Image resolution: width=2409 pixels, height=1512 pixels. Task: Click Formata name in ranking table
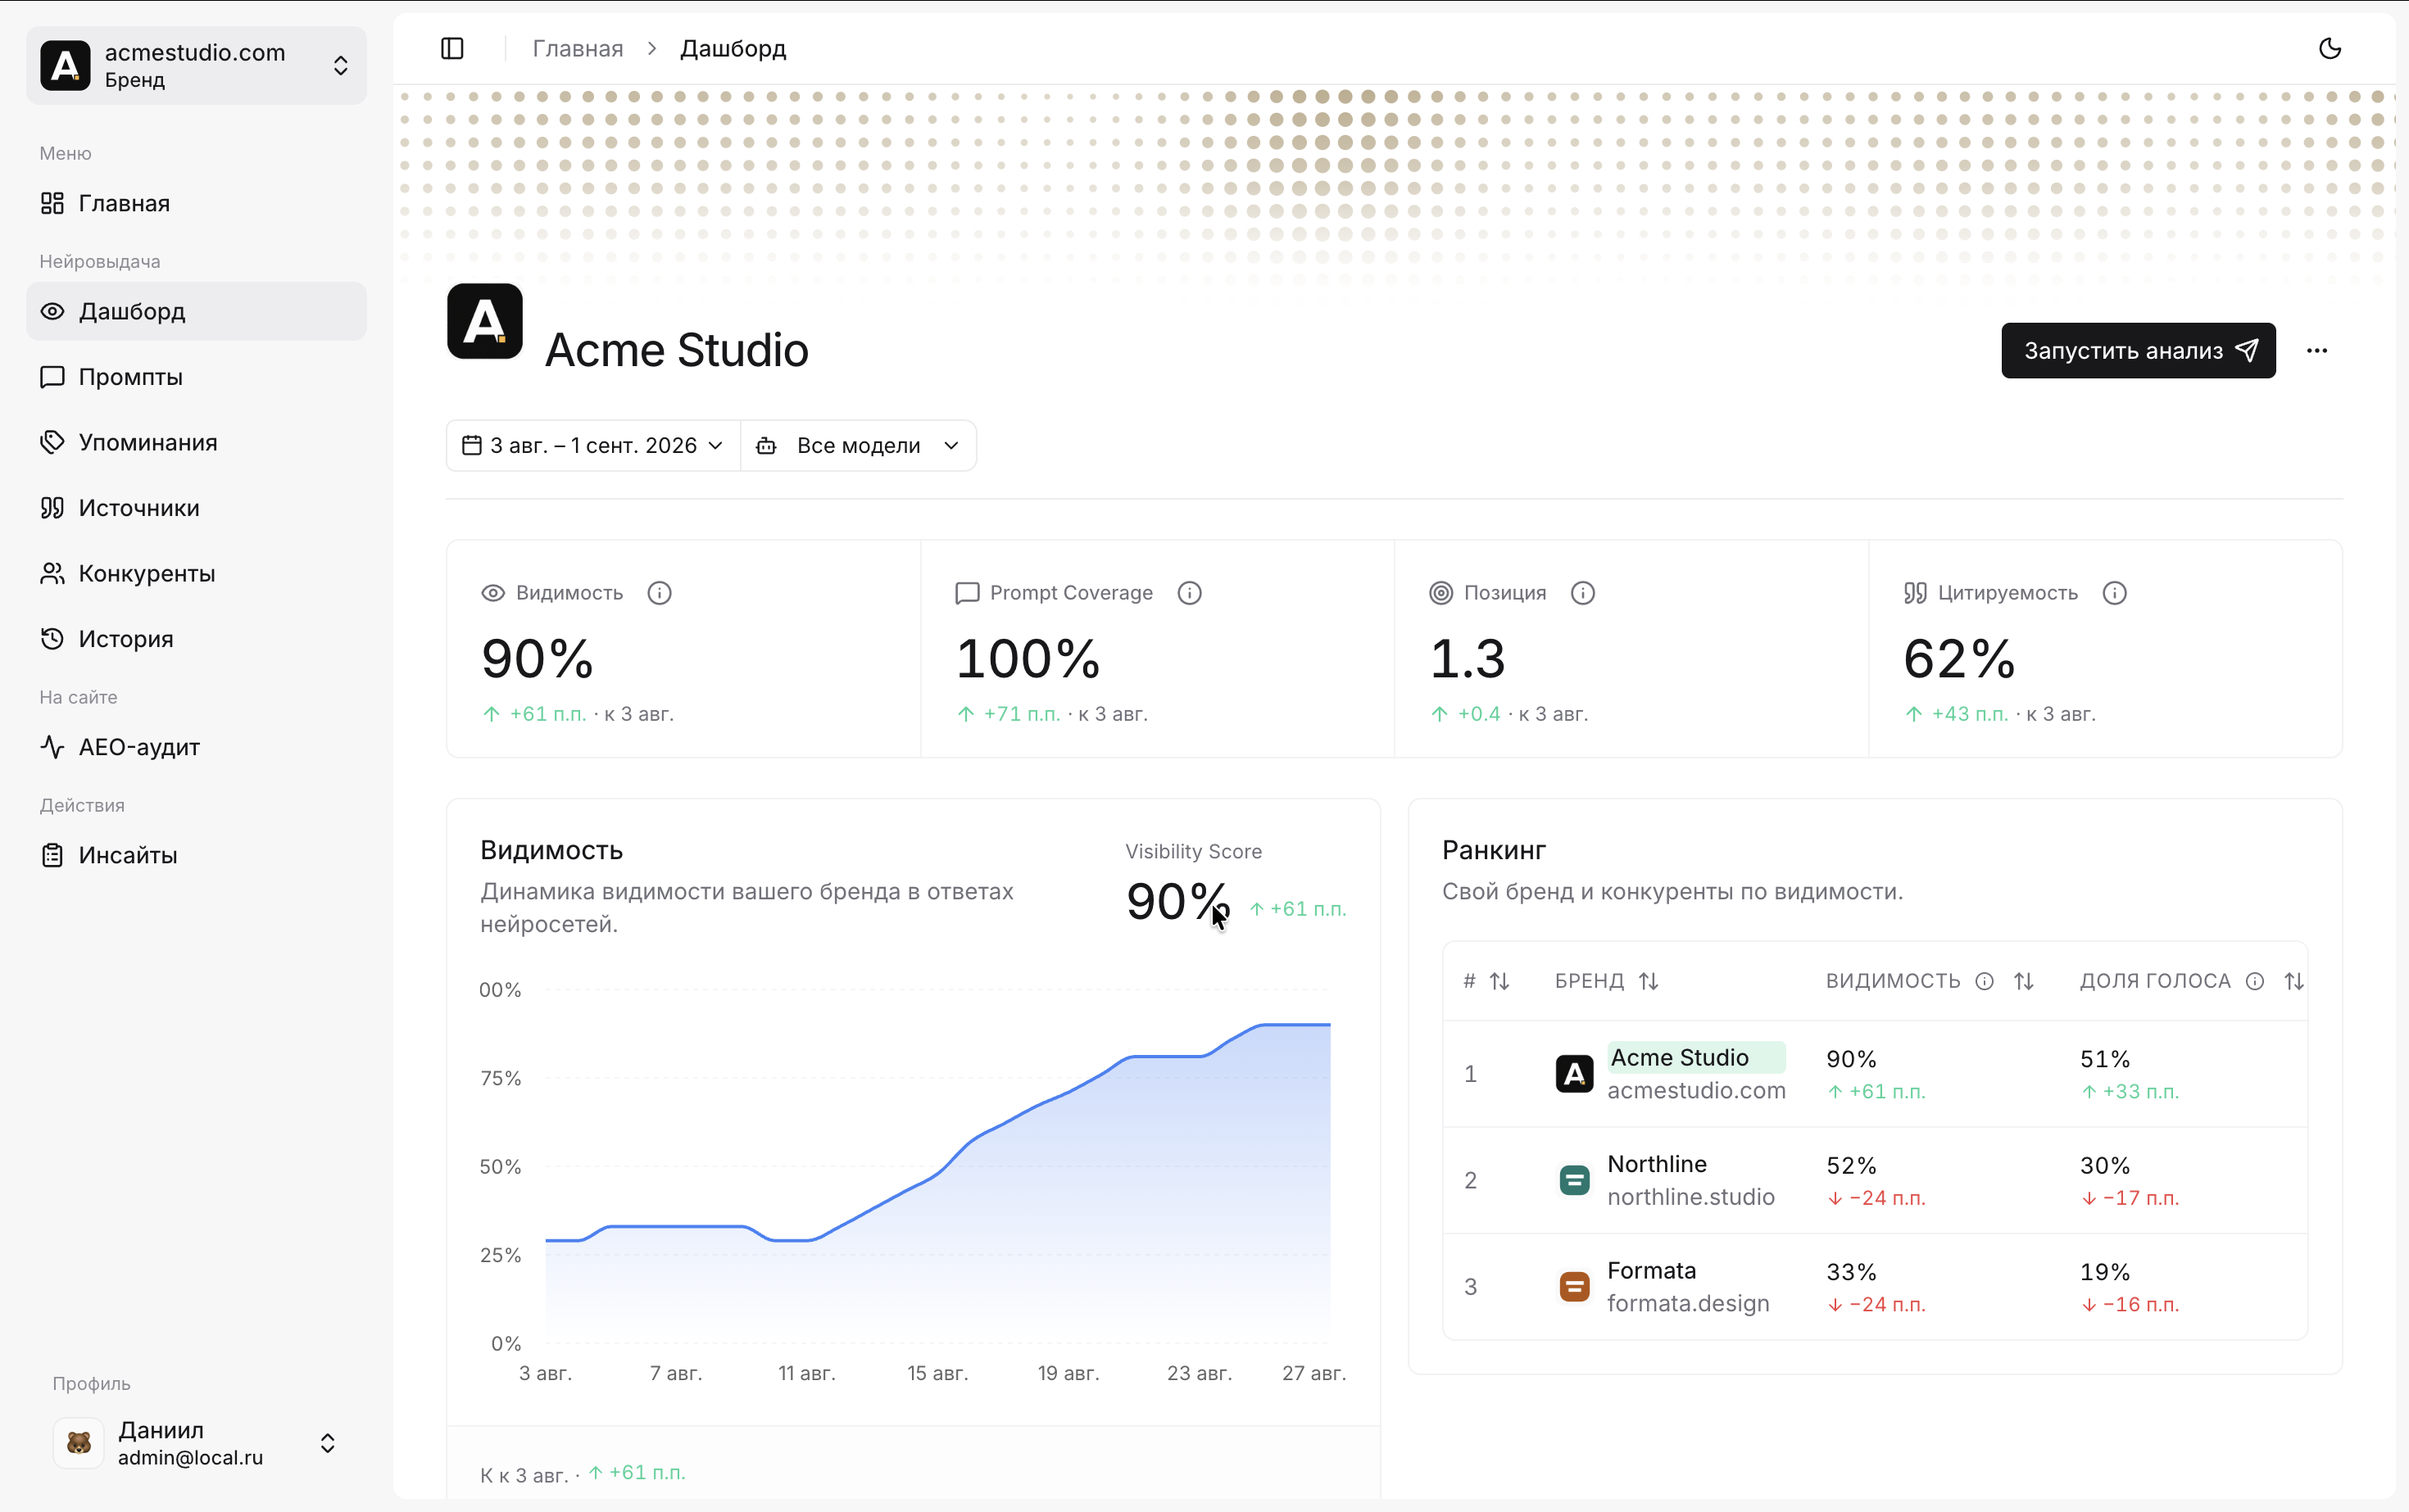click(1652, 1270)
